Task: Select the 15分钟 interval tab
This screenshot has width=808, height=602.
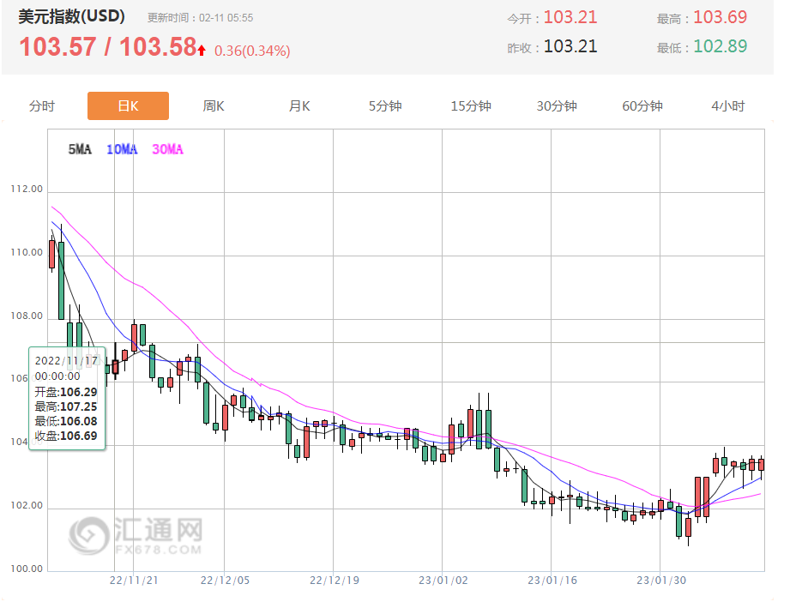Action: pyautogui.click(x=471, y=106)
